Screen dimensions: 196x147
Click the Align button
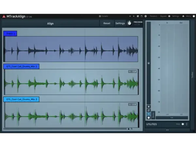tap(50, 24)
